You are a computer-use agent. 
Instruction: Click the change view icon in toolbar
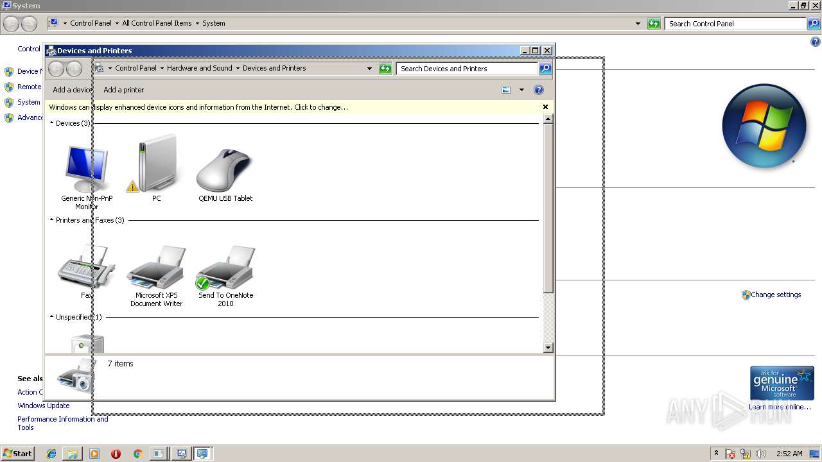(506, 90)
